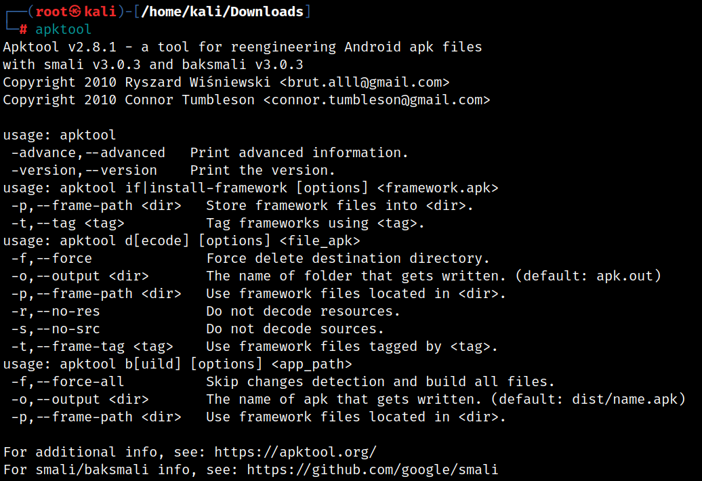Click the -r,--no-res option text

tap(56, 311)
